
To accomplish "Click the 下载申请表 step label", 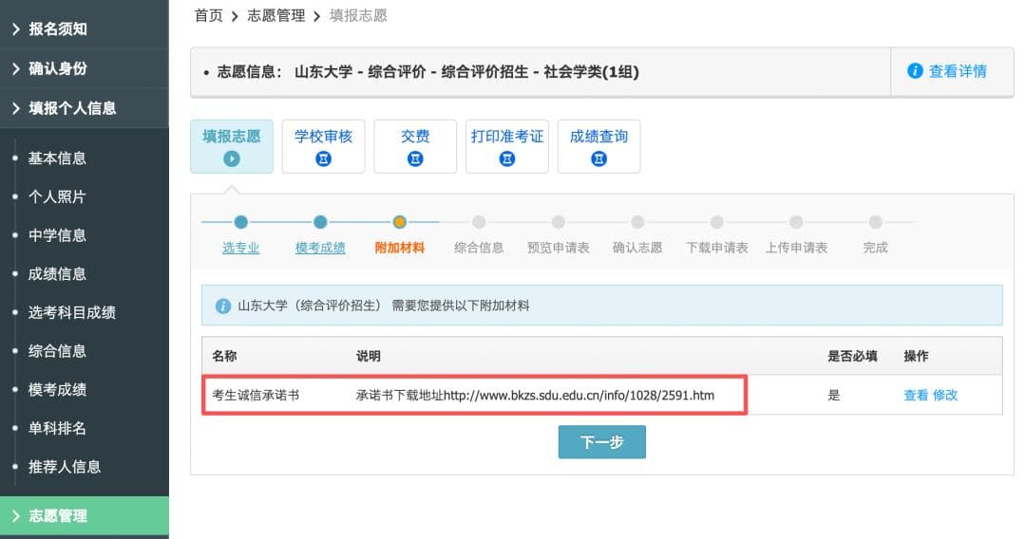I will 716,248.
